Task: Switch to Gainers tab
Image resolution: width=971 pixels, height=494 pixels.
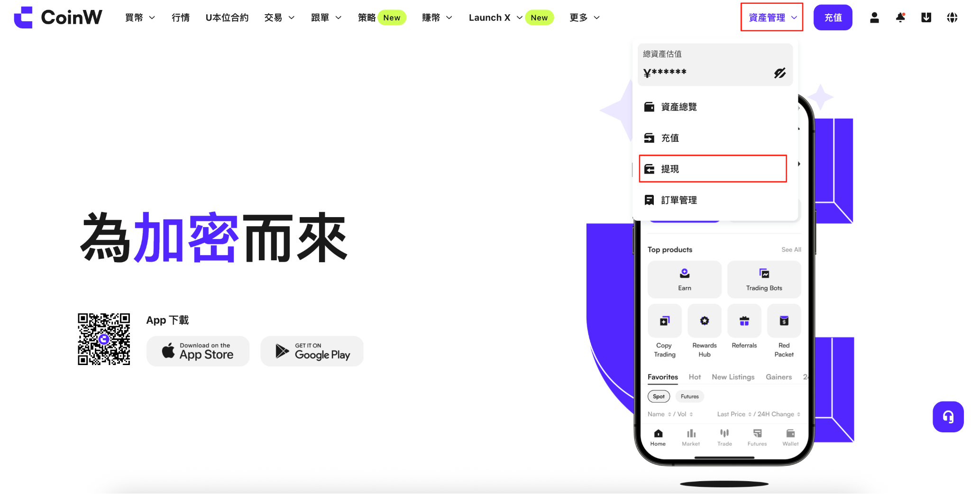Action: [779, 377]
